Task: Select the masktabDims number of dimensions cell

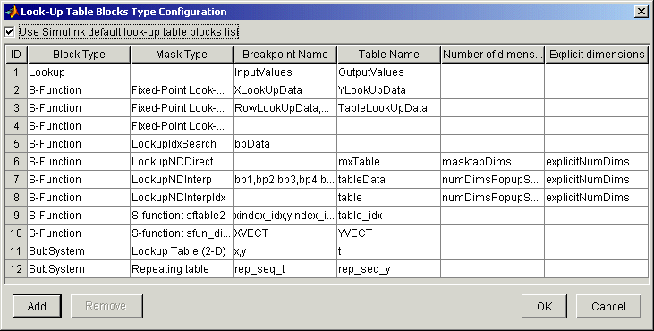Action: pos(493,161)
